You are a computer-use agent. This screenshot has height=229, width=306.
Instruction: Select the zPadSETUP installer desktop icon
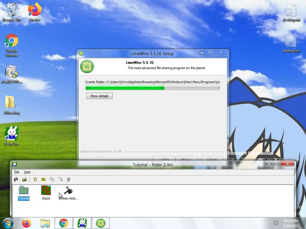point(12,74)
